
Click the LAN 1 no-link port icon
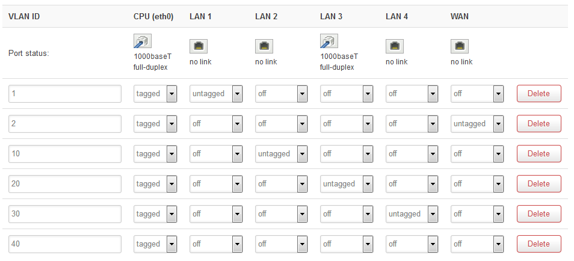pyautogui.click(x=199, y=46)
